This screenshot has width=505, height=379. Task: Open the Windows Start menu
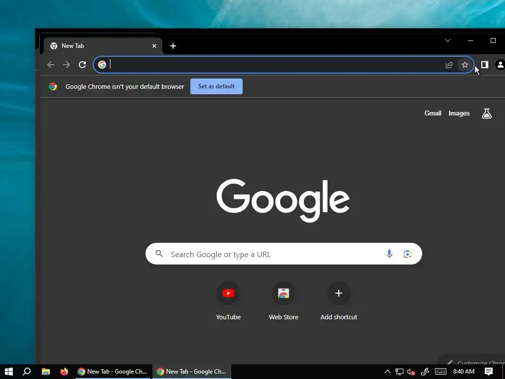[9, 372]
